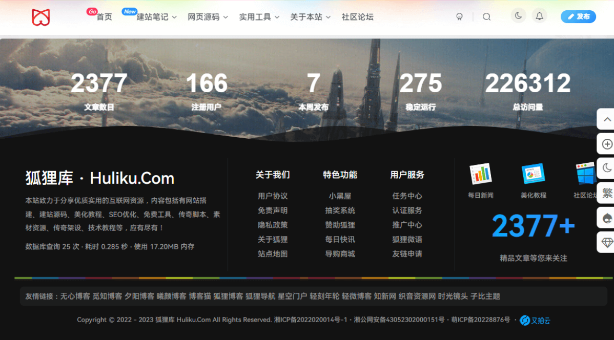Image resolution: width=614 pixels, height=340 pixels.
Task: Click the circled plus sidebar icon
Action: click(x=606, y=144)
